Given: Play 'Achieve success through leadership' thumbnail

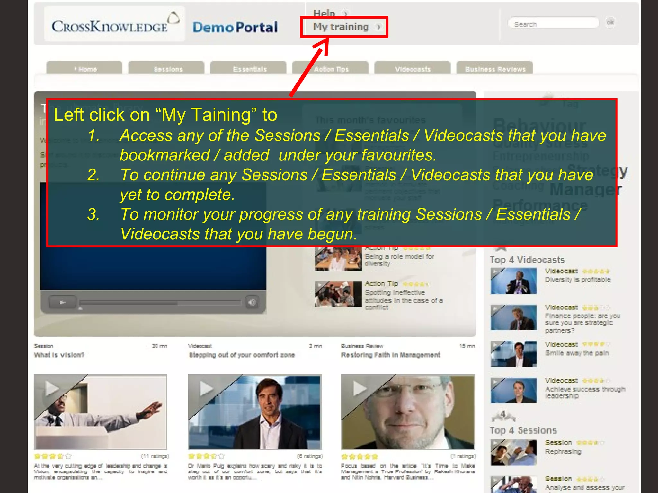Looking at the screenshot, I should click(513, 390).
